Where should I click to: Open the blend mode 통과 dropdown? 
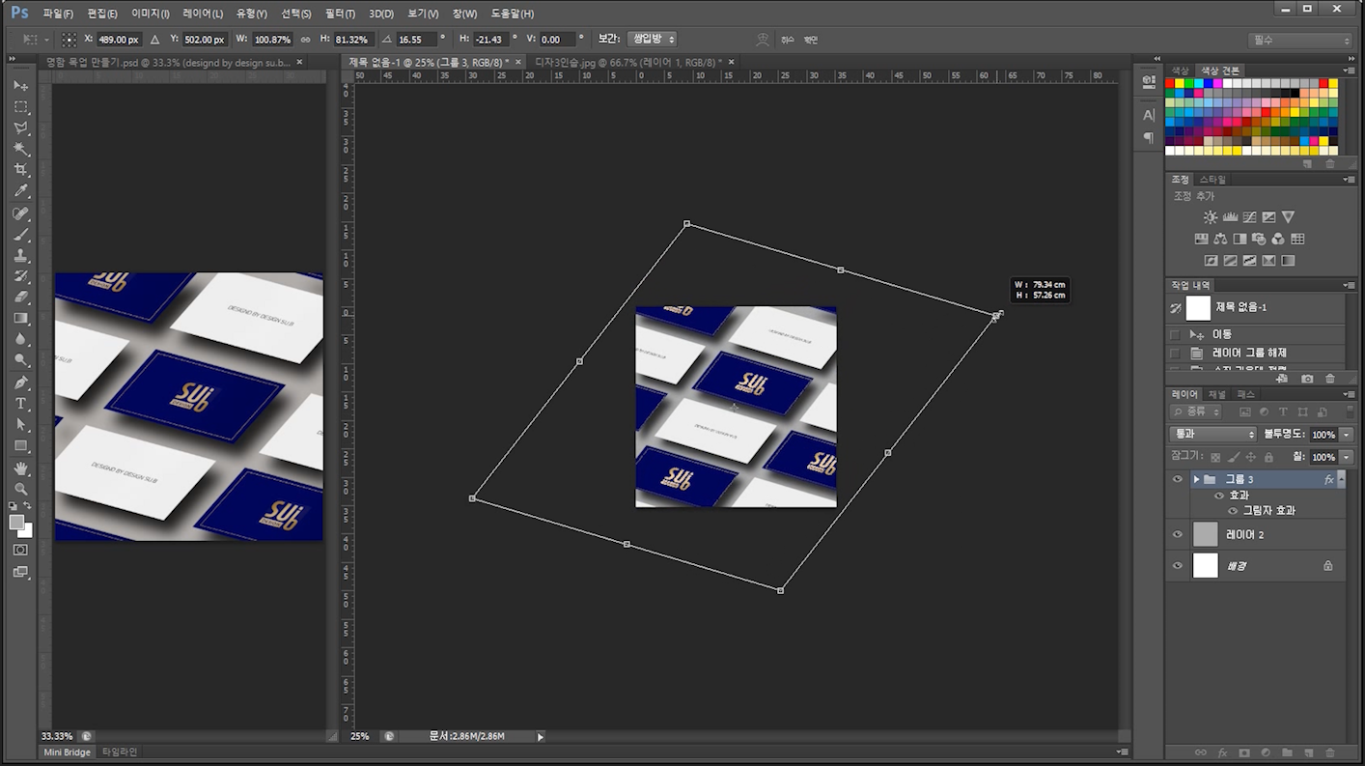point(1212,435)
